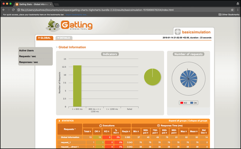The height and width of the screenshot is (149, 241).
Task: Go to Responses / sec section
Action: tap(28, 62)
